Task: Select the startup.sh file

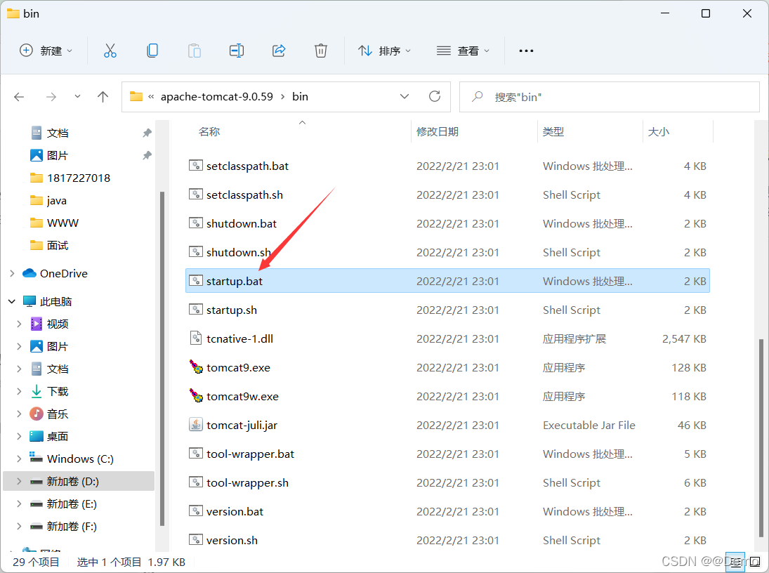Action: pos(447,310)
